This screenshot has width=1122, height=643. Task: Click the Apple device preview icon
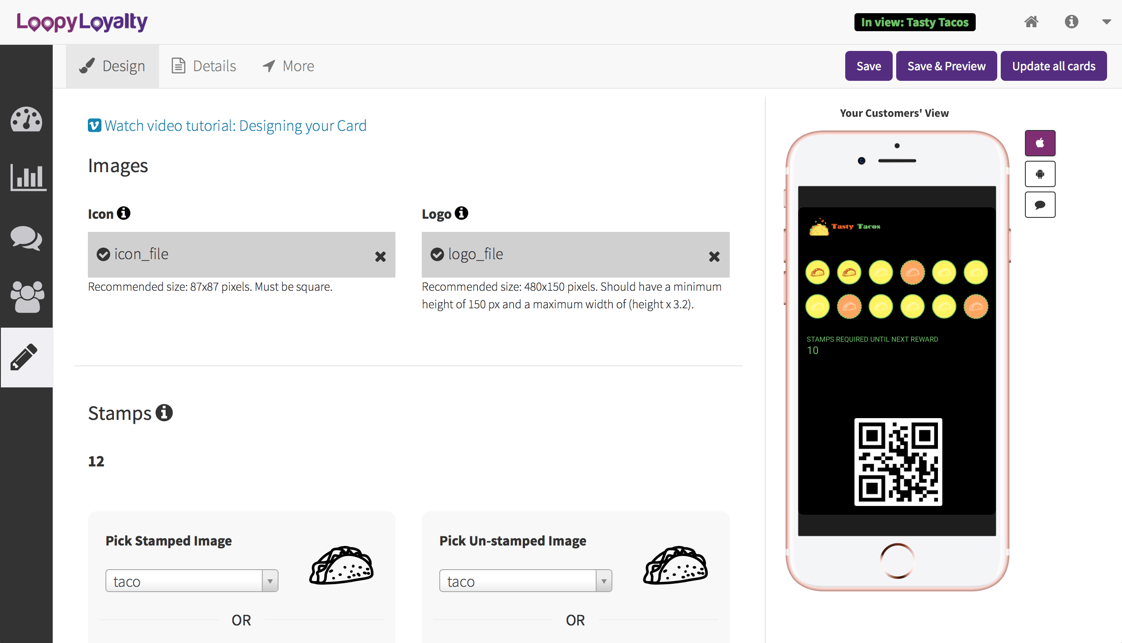(1040, 143)
